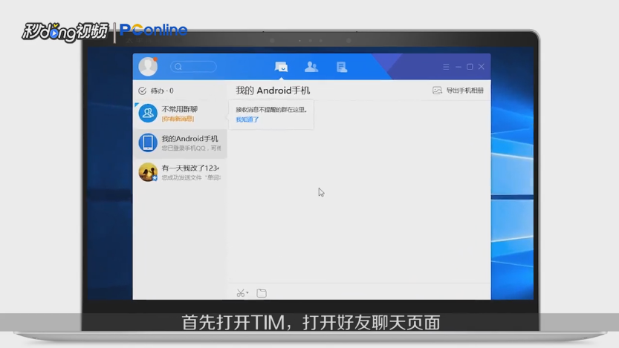
Task: Open the user profile avatar
Action: pyautogui.click(x=148, y=67)
